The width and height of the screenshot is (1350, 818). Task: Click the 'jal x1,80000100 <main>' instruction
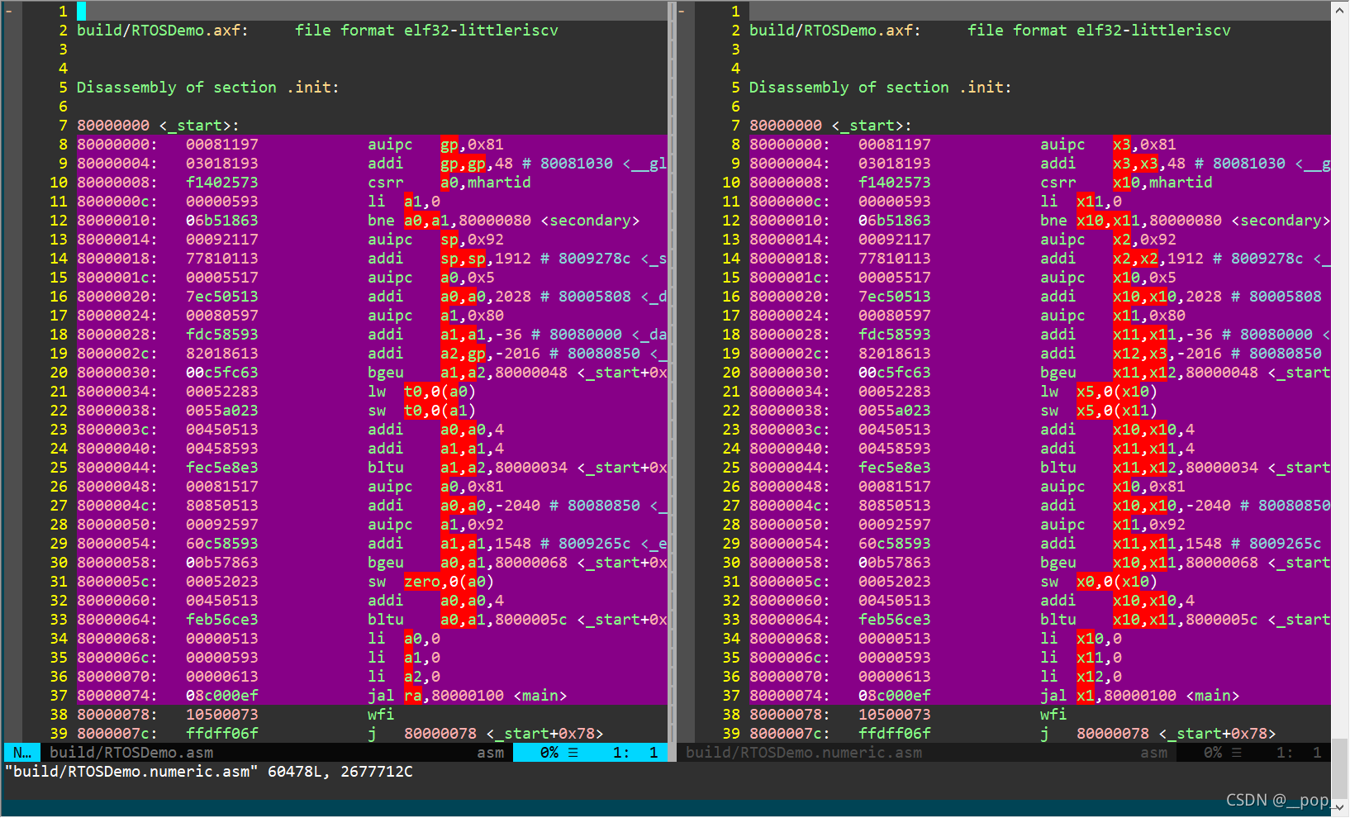coord(1140,696)
